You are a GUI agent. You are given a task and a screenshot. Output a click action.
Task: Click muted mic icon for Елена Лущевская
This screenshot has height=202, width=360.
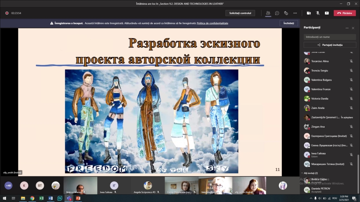(x=351, y=145)
